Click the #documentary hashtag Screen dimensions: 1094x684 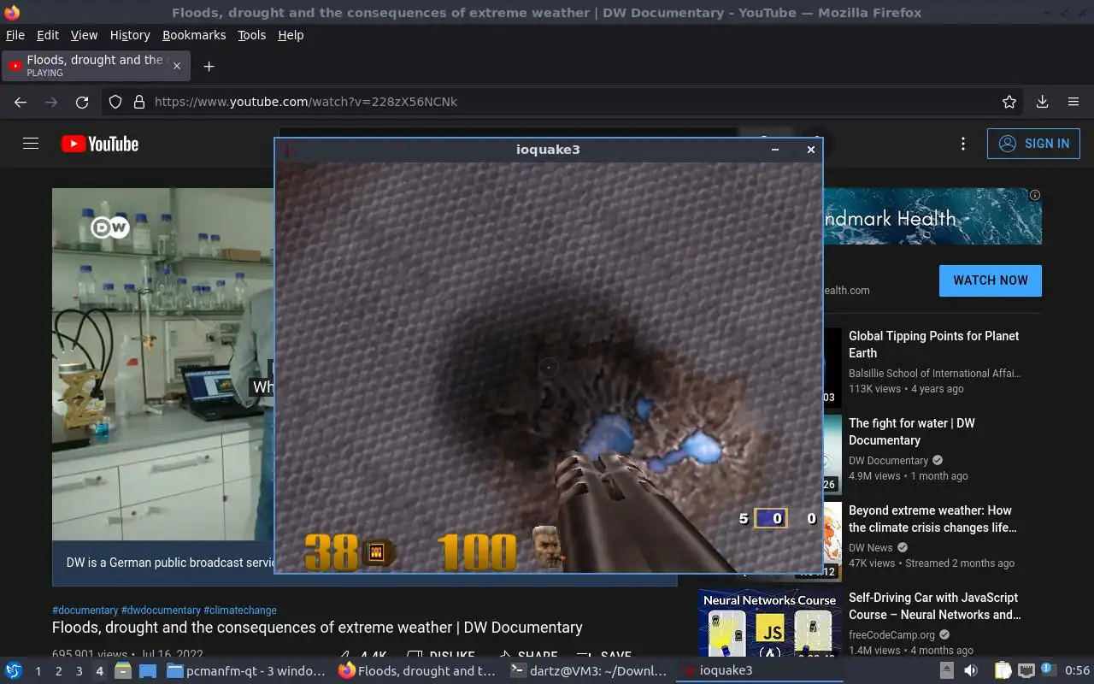[85, 610]
